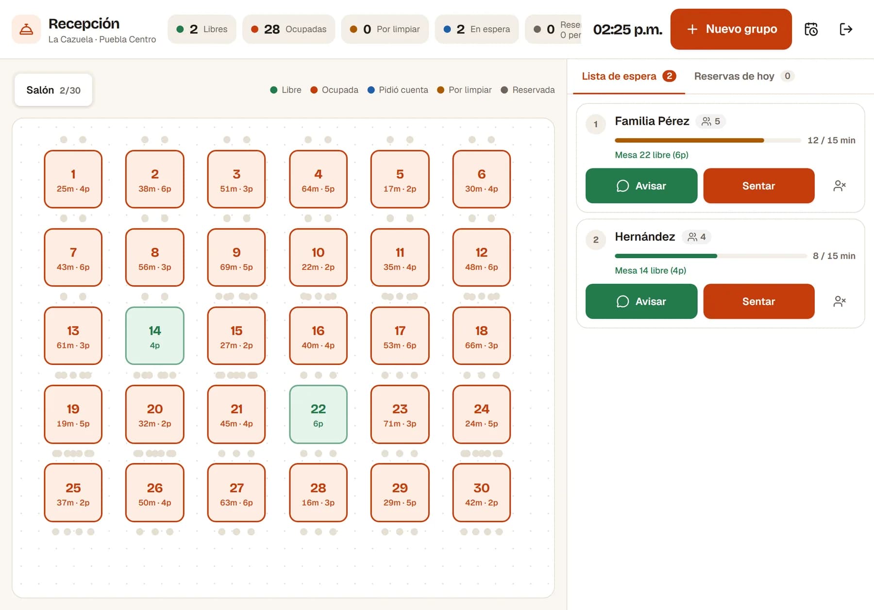Click the '12 / 15 min' wait time
Viewport: 874px width, 610px height.
coord(831,140)
